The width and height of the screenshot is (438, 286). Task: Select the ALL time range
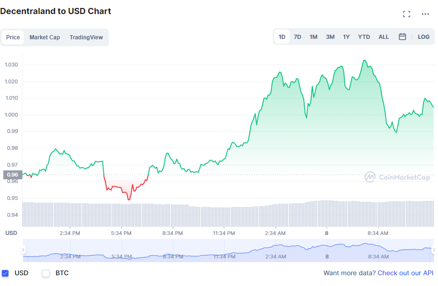click(384, 37)
